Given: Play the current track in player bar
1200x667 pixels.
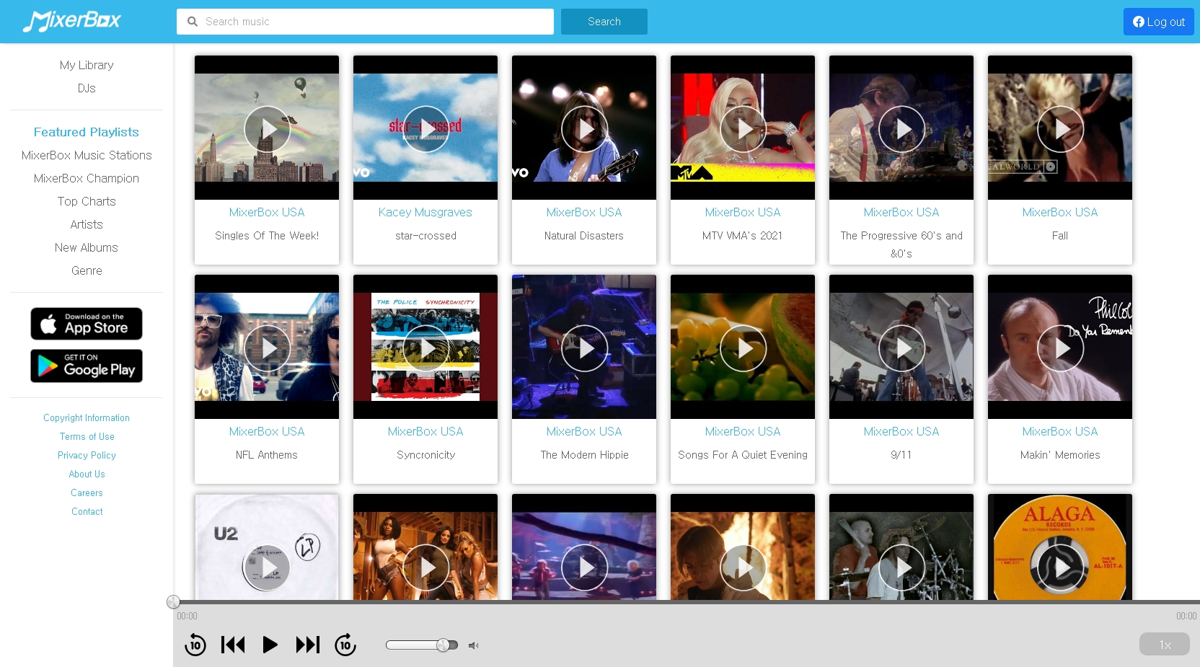Looking at the screenshot, I should click(x=270, y=645).
